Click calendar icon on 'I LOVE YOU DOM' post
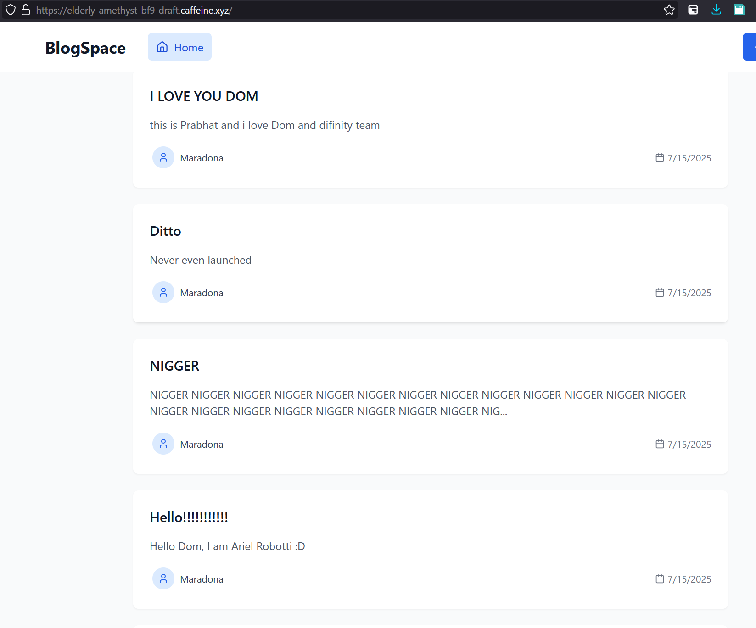The image size is (756, 628). pyautogui.click(x=660, y=158)
